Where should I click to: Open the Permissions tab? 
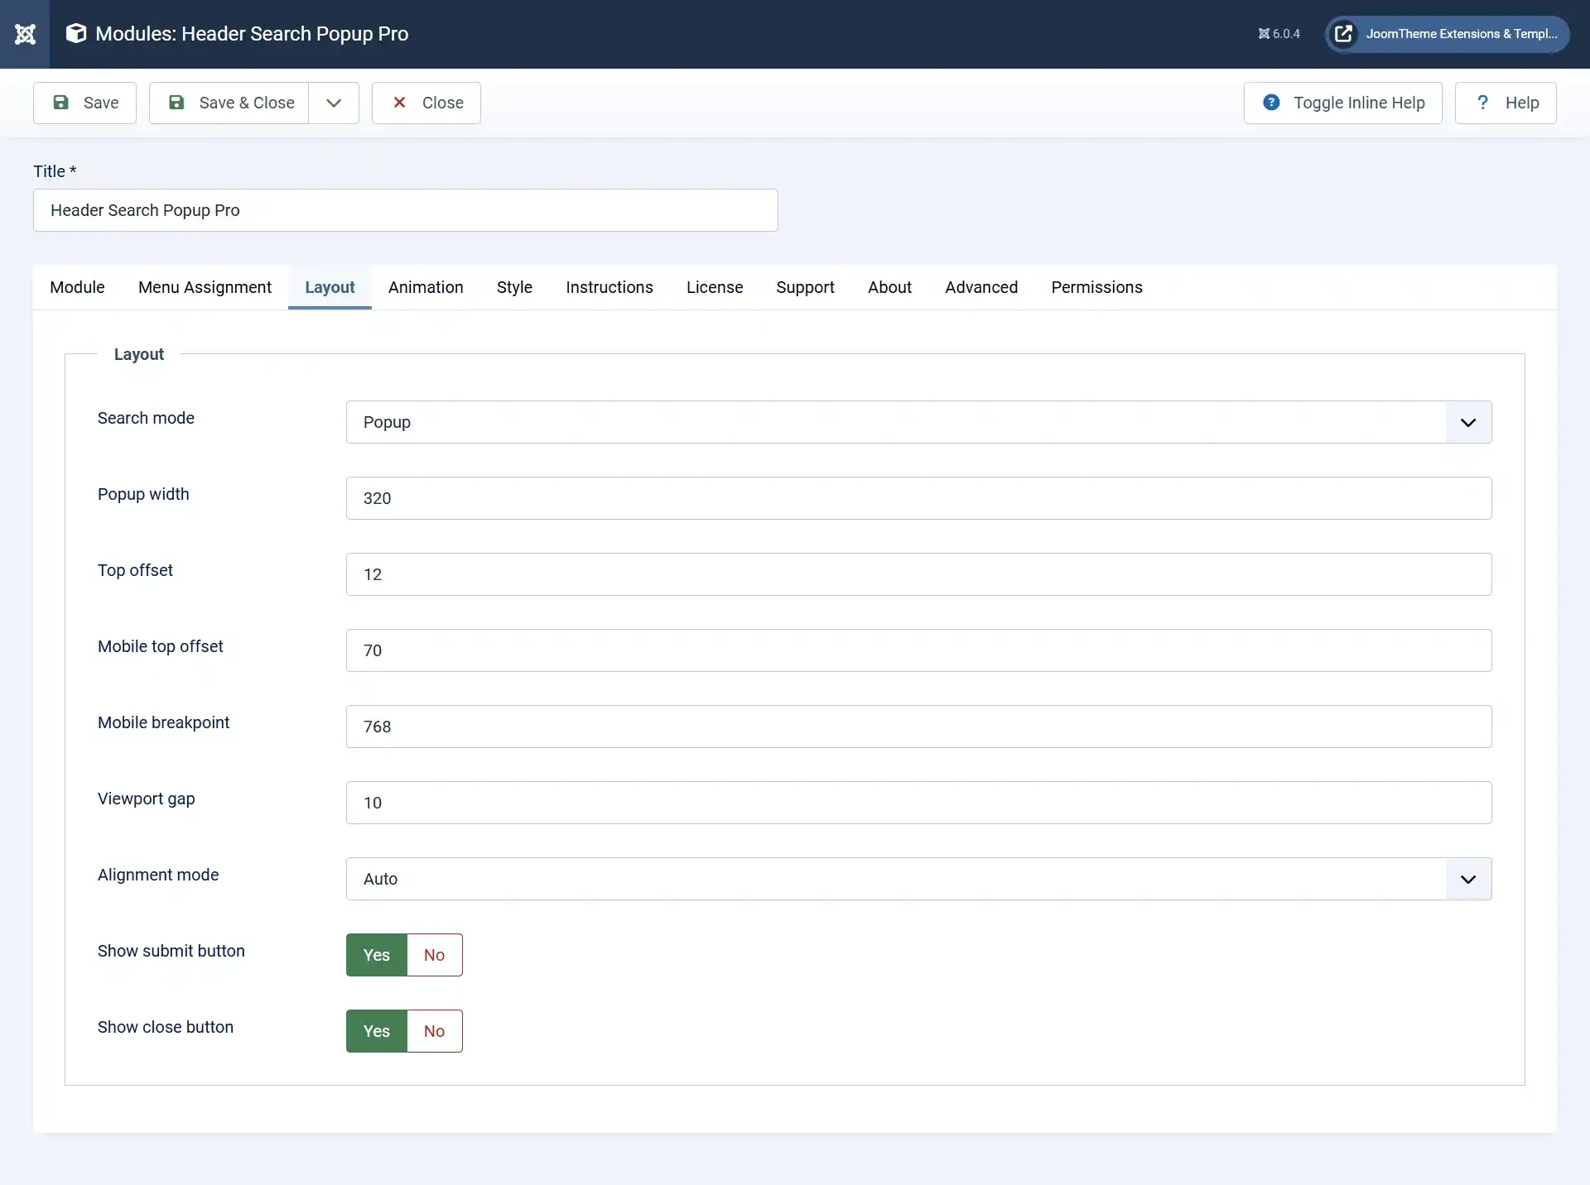1096,287
